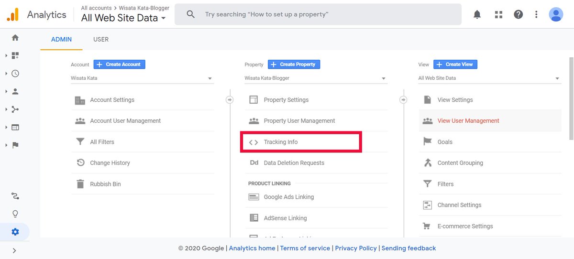574x259 pixels.
Task: Open Privacy Policy footer link
Action: tap(356, 248)
